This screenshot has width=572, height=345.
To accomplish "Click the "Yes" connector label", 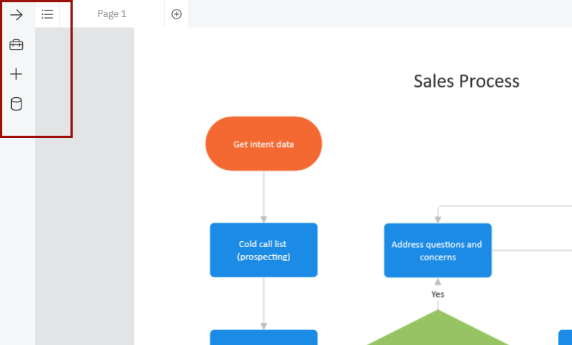I will point(438,295).
